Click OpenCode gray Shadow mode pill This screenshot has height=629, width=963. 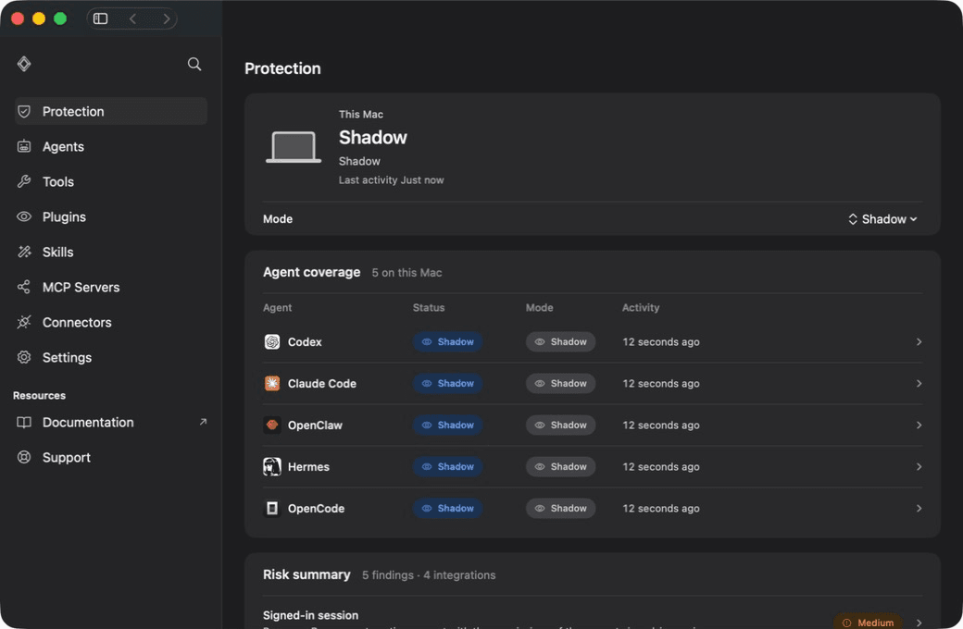(560, 508)
